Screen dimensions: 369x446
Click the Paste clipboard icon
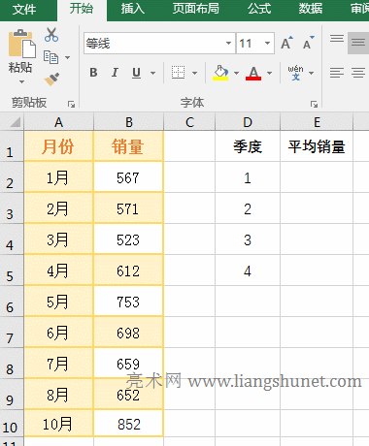(x=22, y=44)
